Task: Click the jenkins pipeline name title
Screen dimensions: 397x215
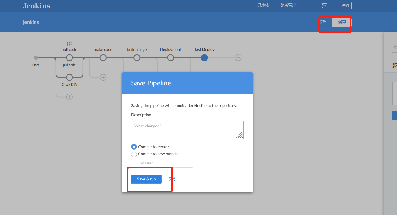Action: (31, 22)
